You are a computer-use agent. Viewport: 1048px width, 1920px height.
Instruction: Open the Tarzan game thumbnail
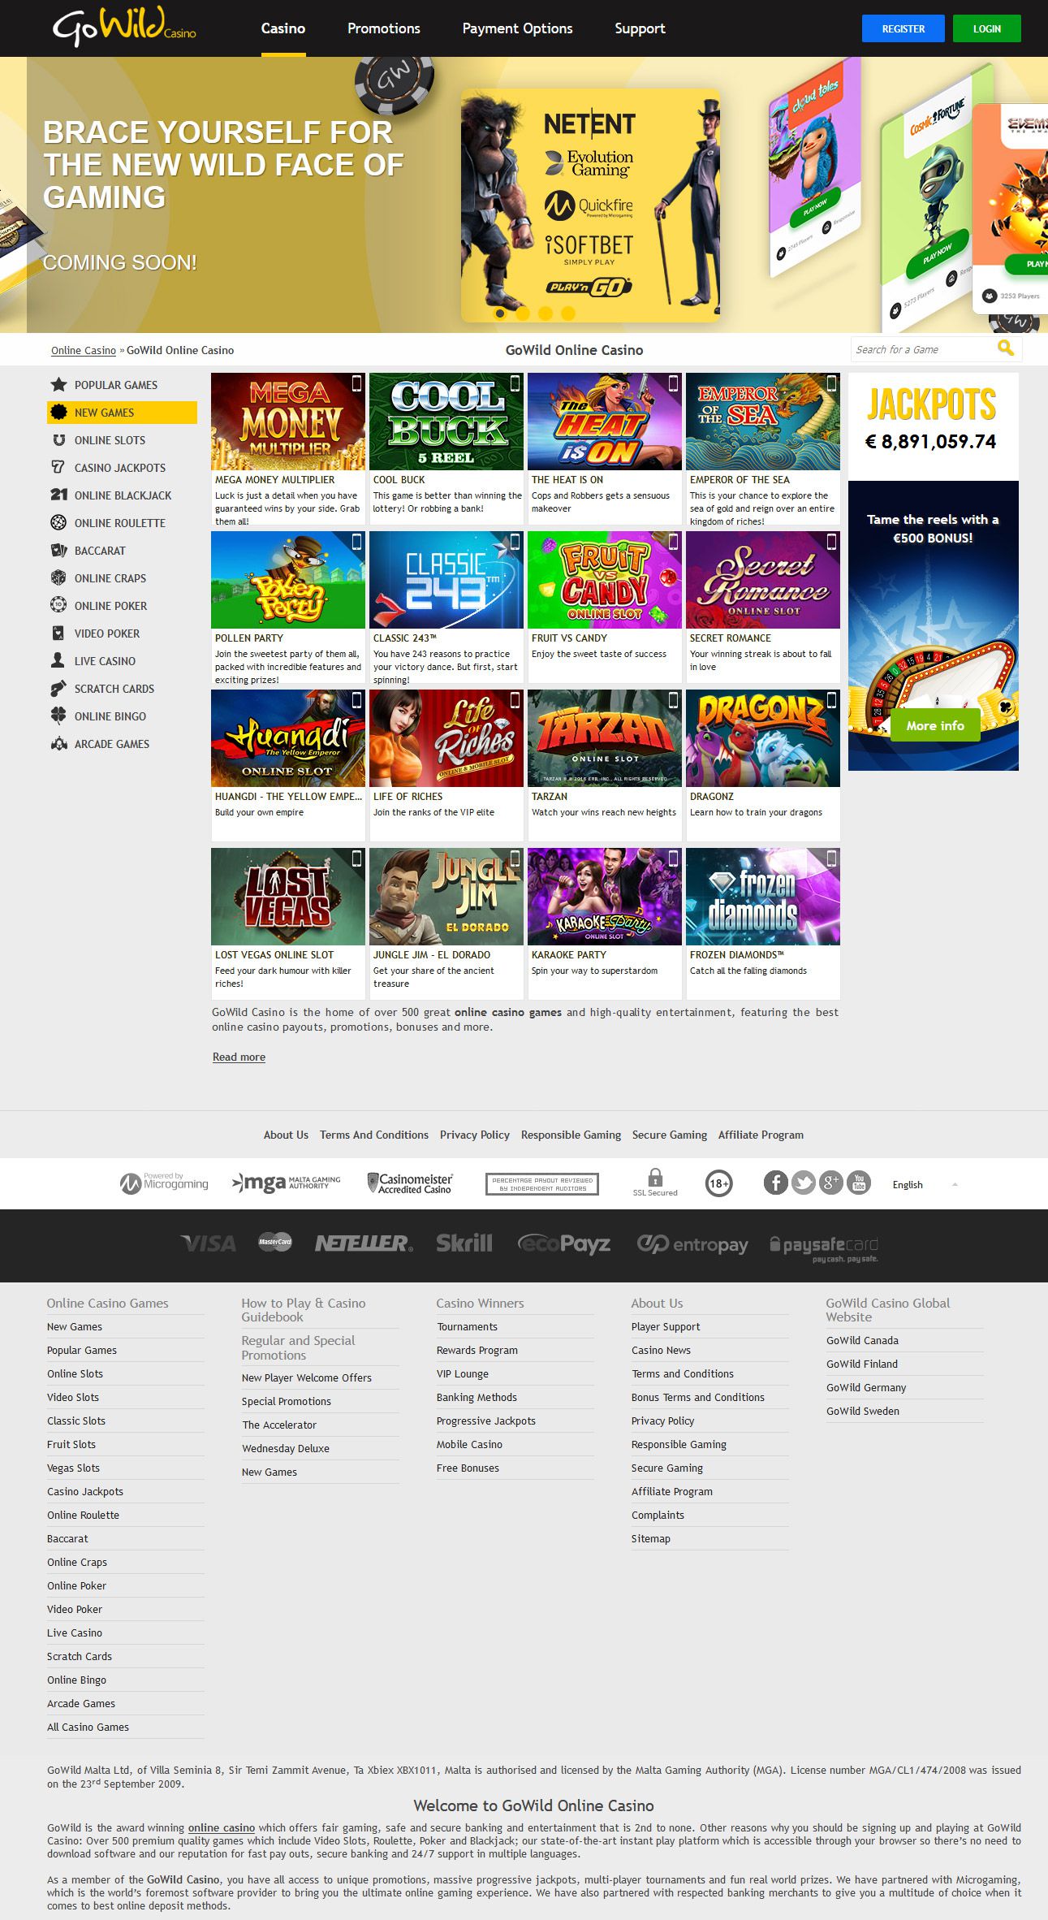(605, 738)
